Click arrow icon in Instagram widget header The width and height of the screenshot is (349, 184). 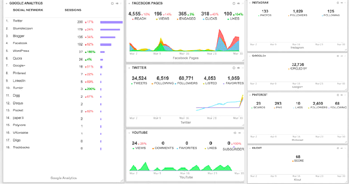pos(341,3)
